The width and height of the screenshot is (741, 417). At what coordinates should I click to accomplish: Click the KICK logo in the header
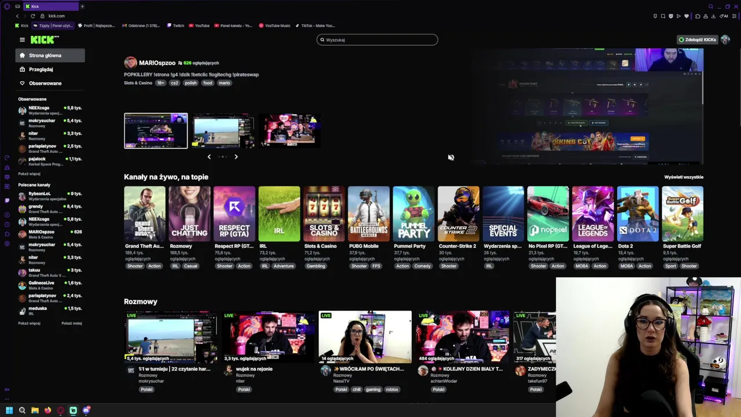[x=45, y=39]
